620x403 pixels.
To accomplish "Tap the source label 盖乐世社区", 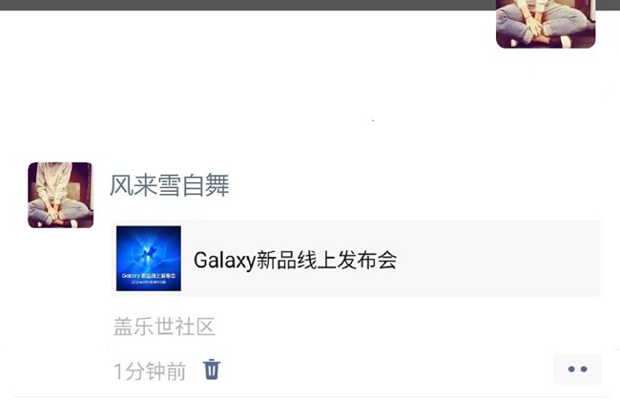I will pyautogui.click(x=164, y=327).
